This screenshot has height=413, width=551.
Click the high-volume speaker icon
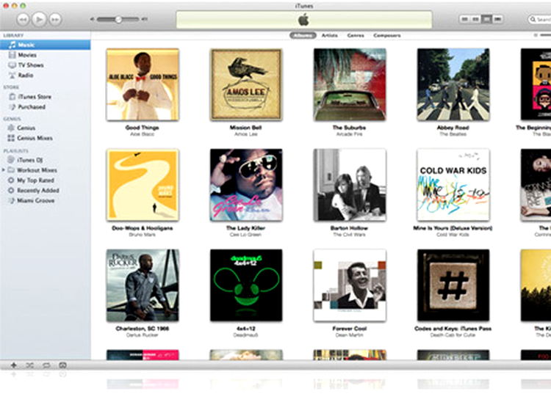pyautogui.click(x=144, y=19)
